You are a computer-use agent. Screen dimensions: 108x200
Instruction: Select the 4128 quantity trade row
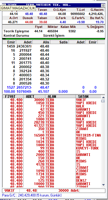52,164
